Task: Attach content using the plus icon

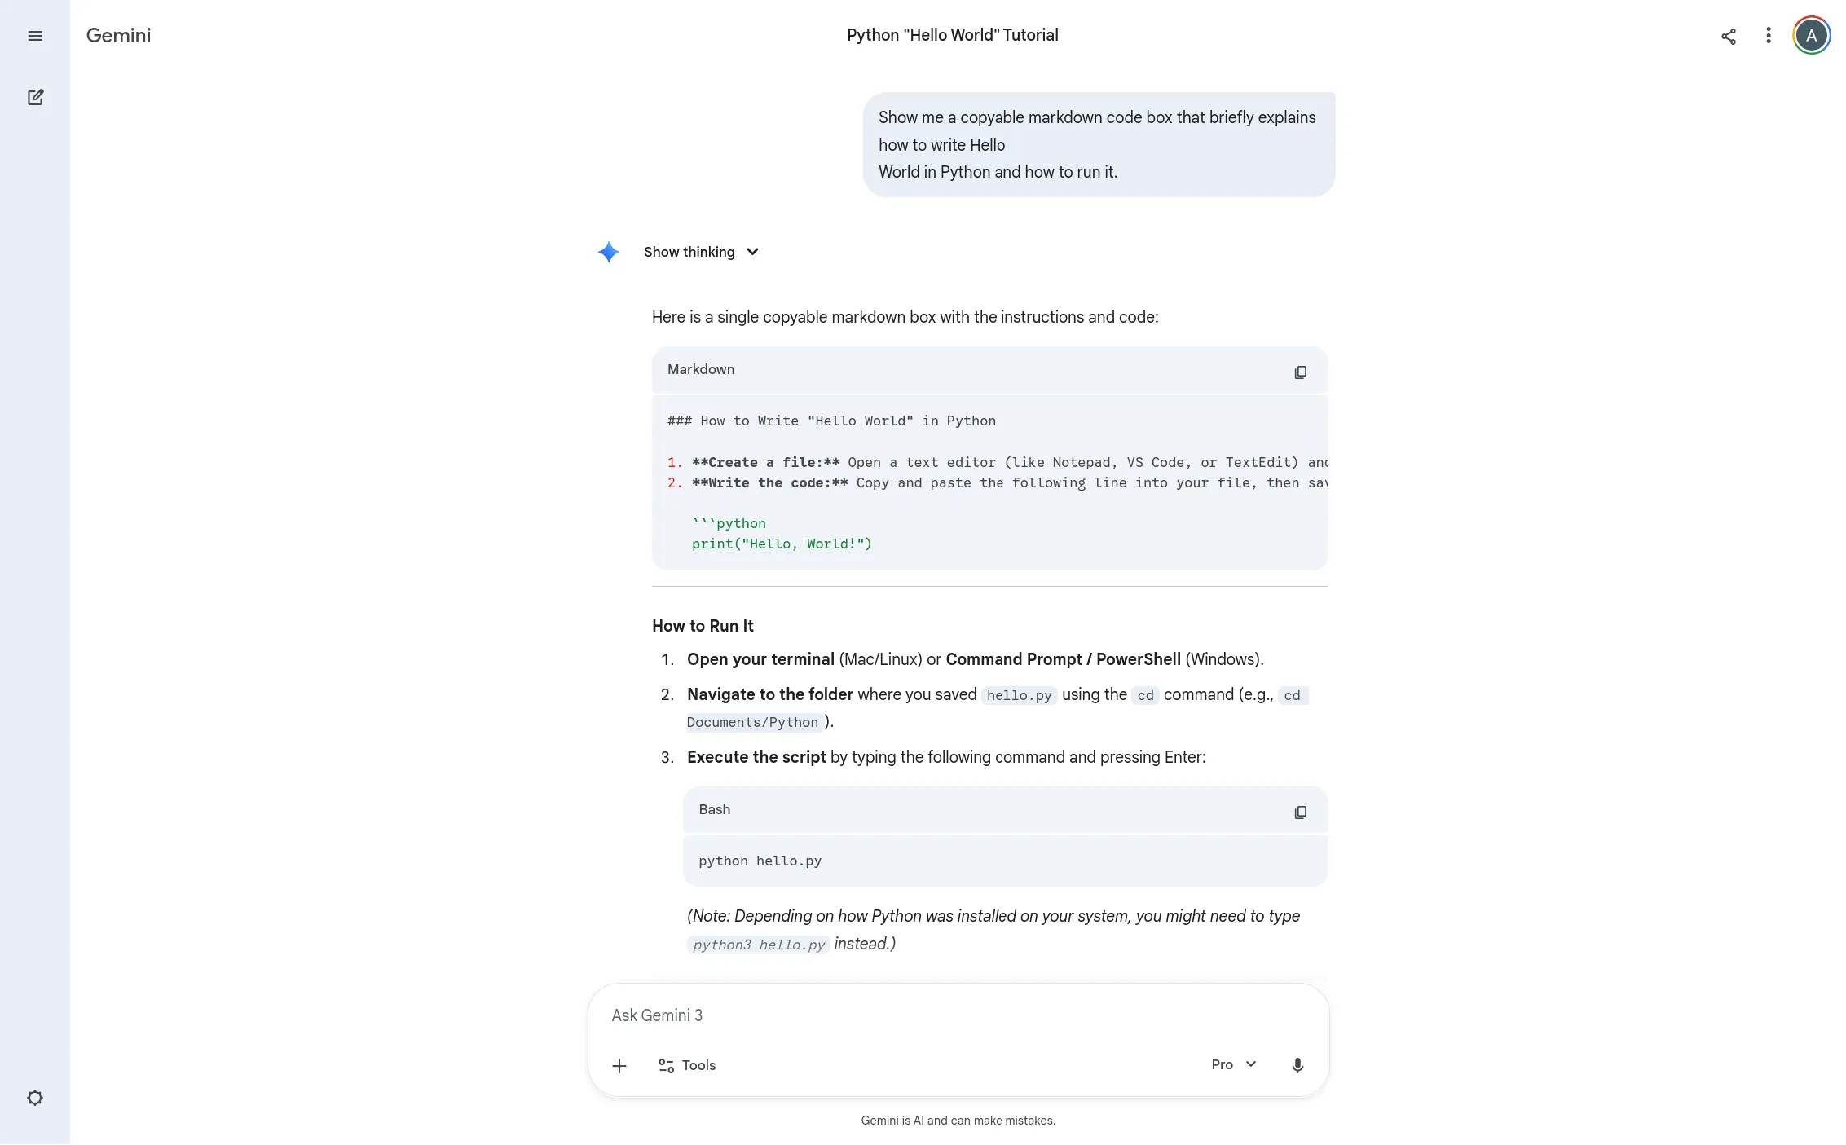Action: (619, 1065)
